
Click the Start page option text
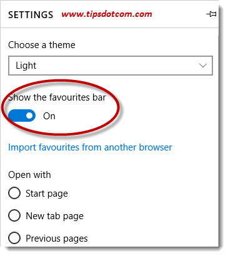[47, 194]
